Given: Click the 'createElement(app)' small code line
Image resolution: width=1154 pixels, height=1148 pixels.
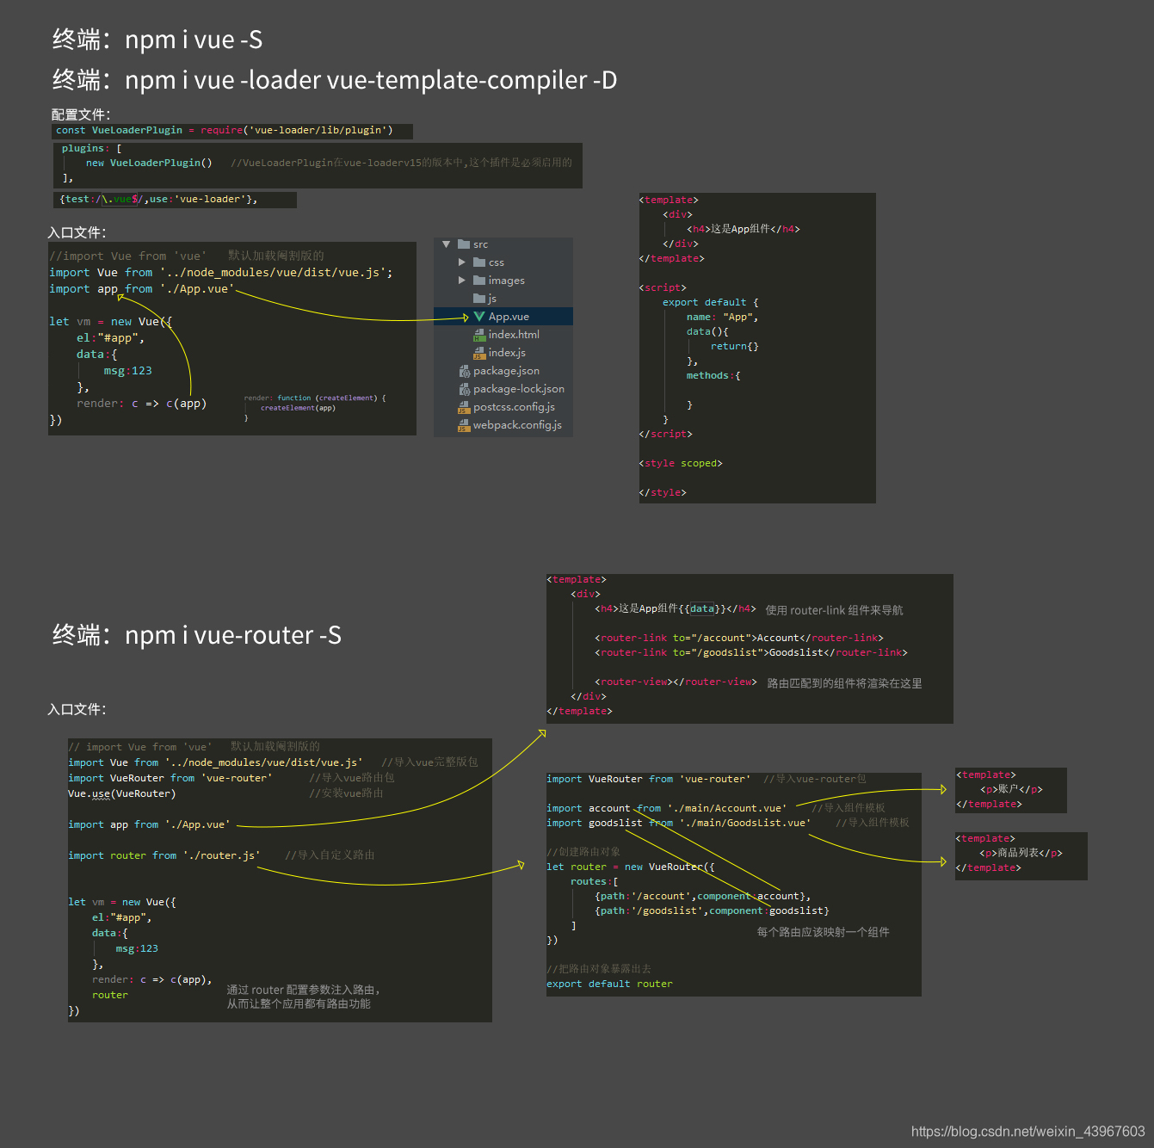Looking at the screenshot, I should pos(298,408).
